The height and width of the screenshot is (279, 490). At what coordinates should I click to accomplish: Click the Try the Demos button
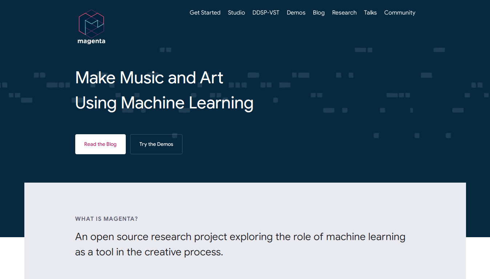tap(156, 144)
